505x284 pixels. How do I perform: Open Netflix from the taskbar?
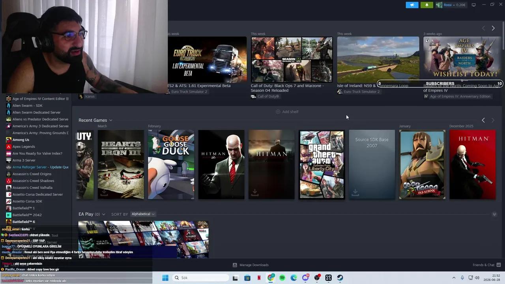pos(259,278)
